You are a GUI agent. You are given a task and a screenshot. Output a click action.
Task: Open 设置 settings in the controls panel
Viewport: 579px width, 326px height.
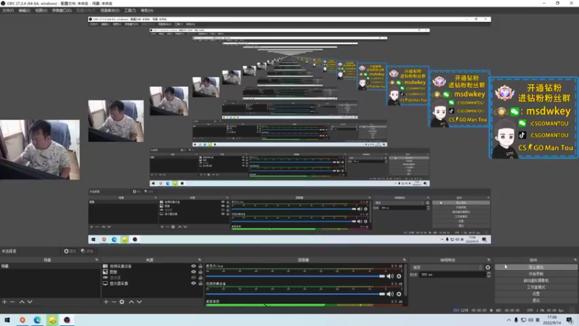point(536,294)
